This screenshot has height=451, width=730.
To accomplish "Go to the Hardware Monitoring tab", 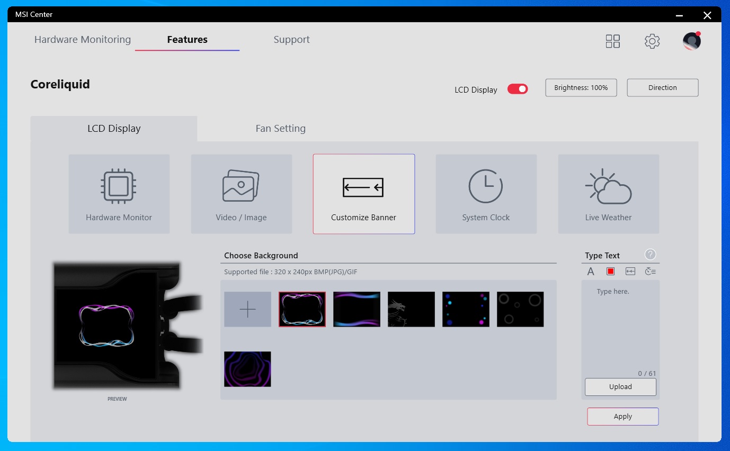I will pyautogui.click(x=83, y=40).
